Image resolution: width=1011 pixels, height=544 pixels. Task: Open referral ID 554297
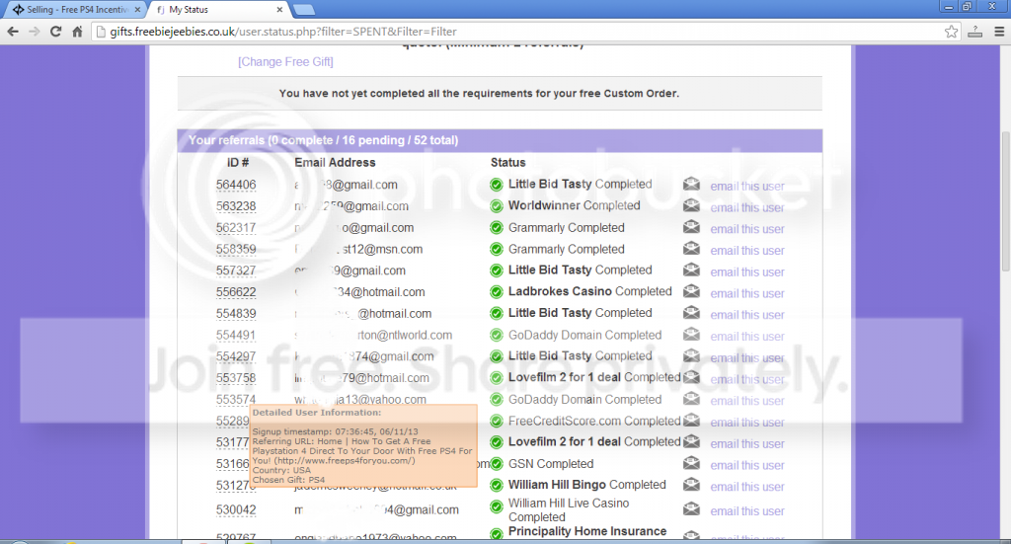pyautogui.click(x=236, y=356)
